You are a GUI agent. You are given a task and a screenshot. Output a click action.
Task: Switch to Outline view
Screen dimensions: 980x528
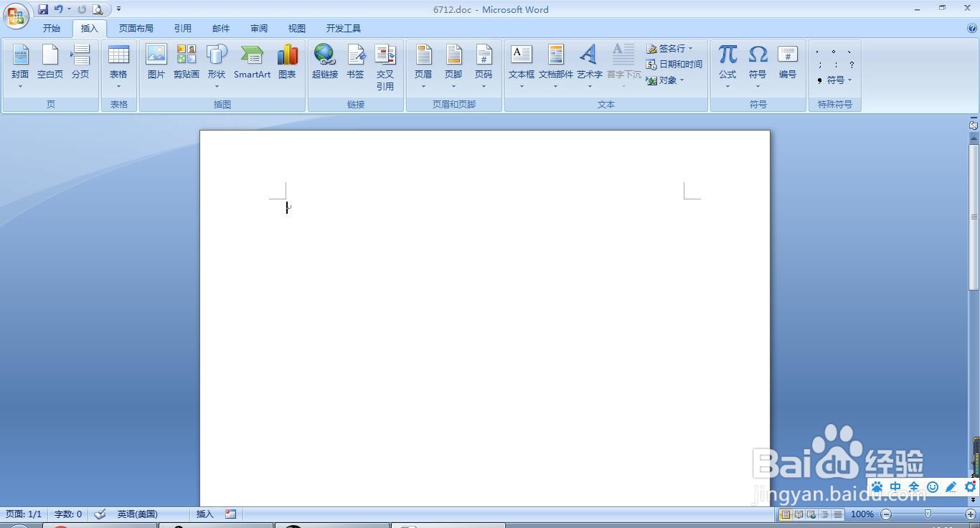coord(824,514)
